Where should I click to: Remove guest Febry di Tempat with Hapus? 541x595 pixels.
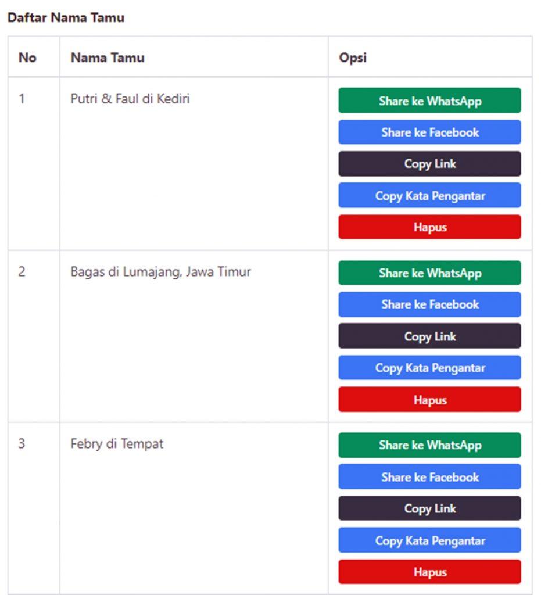pyautogui.click(x=429, y=572)
